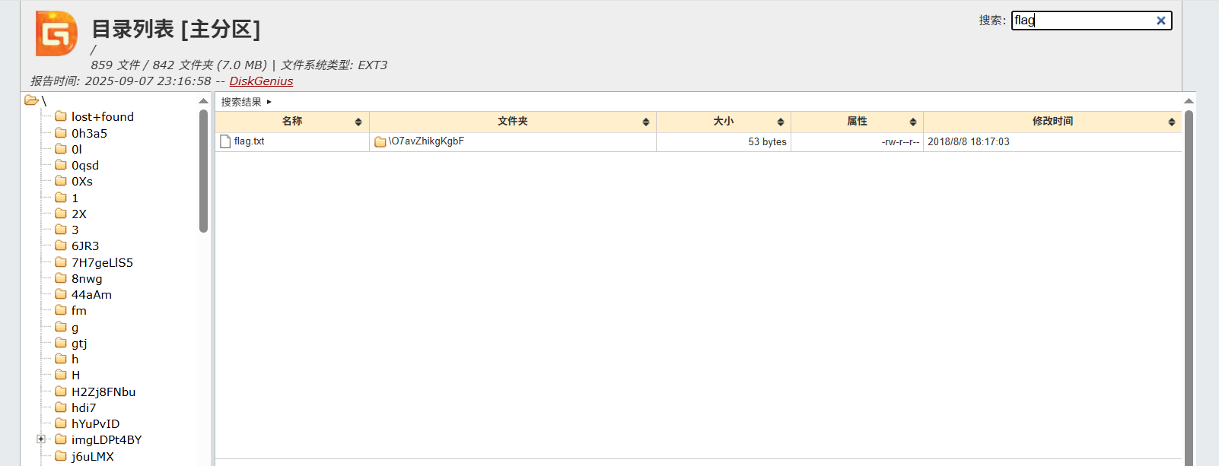
Task: Expand the imgLDPt4BY folder node
Action: pos(40,439)
